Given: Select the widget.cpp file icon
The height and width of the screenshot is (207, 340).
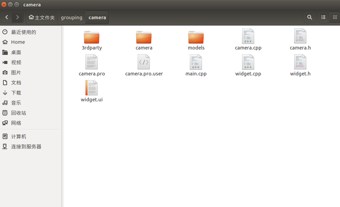Looking at the screenshot, I should [248, 62].
